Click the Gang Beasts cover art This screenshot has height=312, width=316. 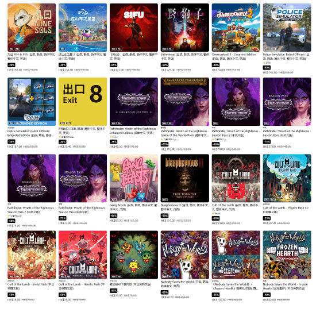pos(134,178)
